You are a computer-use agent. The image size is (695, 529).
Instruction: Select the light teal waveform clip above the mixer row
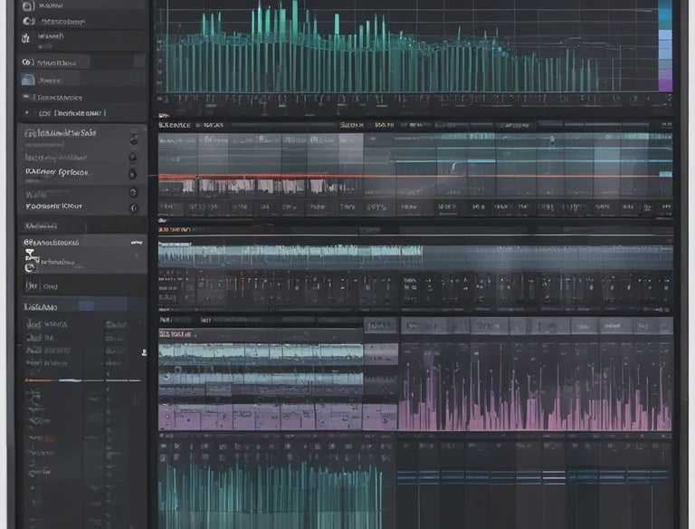(290, 256)
